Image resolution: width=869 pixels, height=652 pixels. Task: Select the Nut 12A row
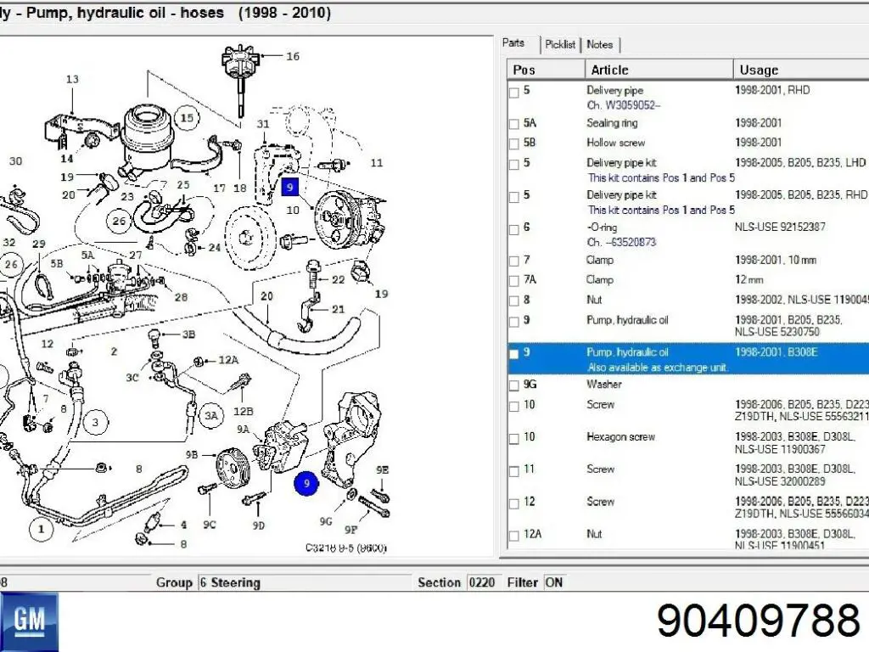[688, 539]
